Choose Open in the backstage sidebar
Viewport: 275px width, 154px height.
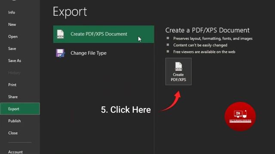[x=13, y=36]
